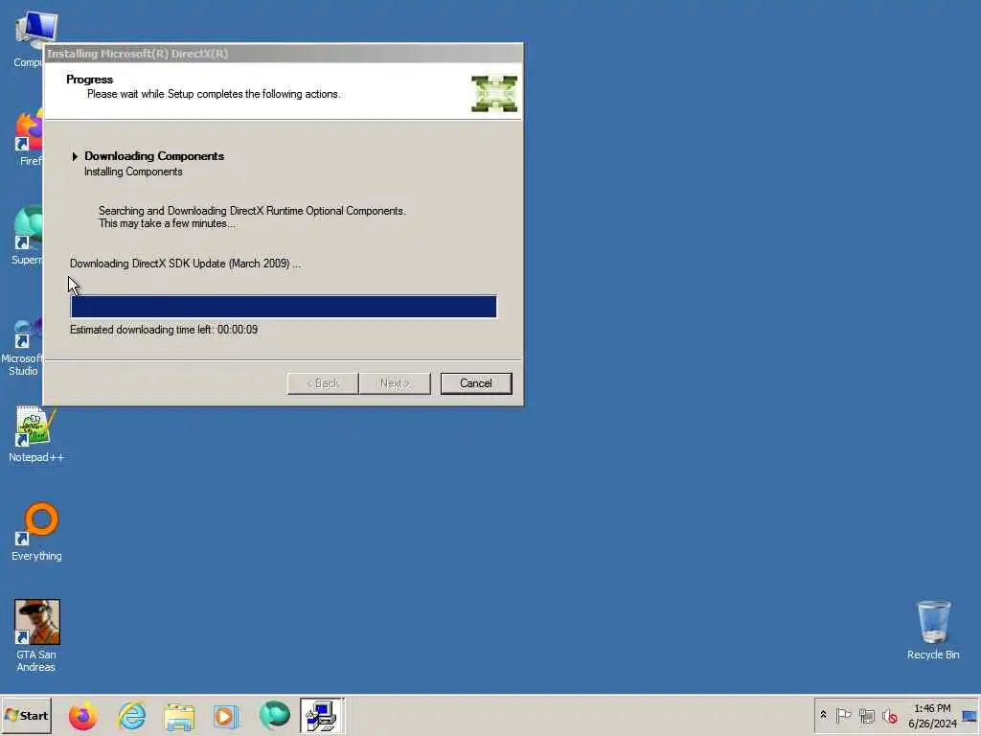Image resolution: width=981 pixels, height=736 pixels.
Task: Open Supermium browser from the taskbar
Action: point(275,716)
